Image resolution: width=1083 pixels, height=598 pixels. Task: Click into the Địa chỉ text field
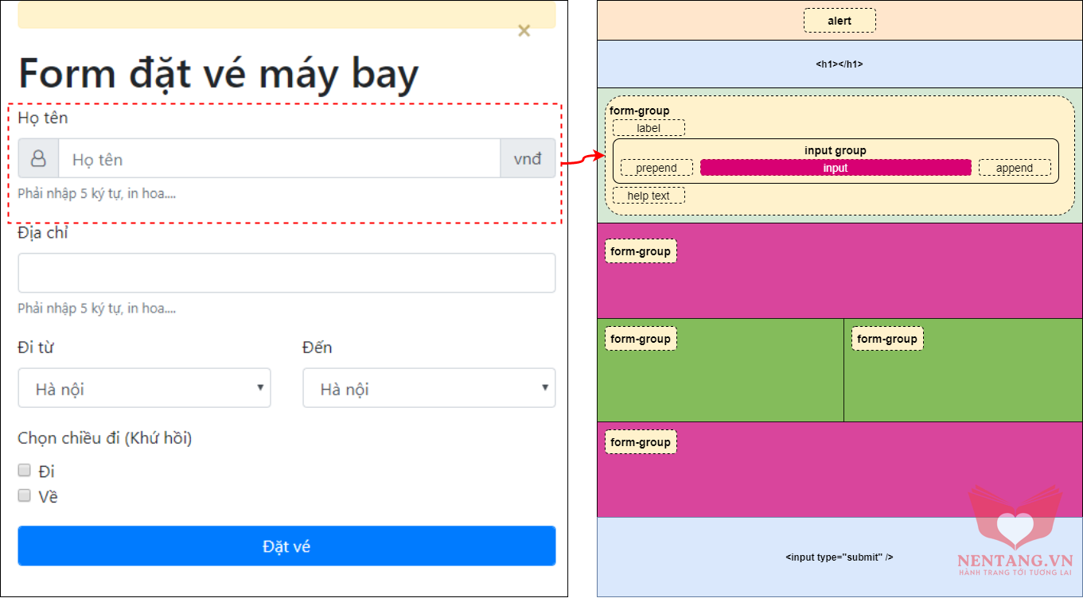[286, 273]
